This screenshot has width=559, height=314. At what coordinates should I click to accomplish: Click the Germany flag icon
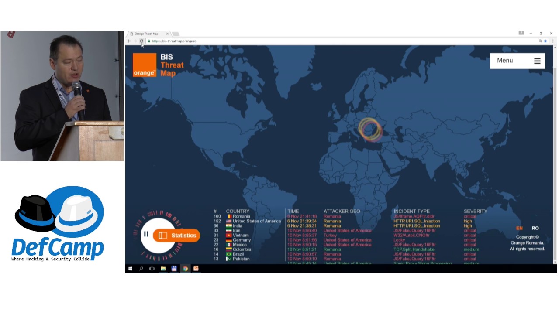pos(229,240)
